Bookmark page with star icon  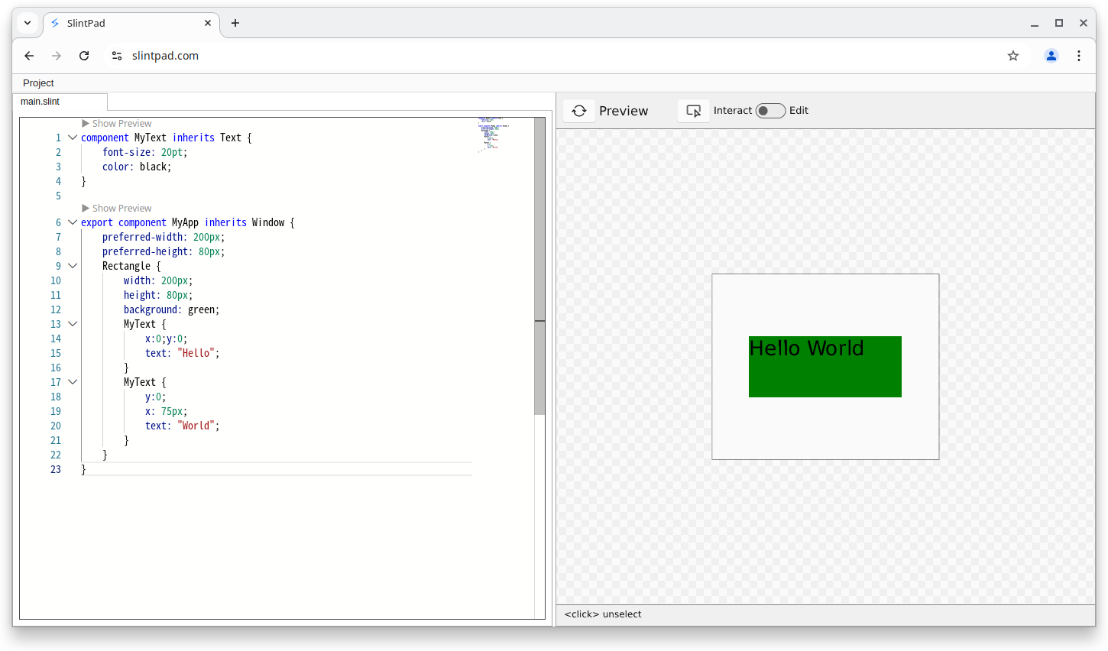pos(1013,56)
